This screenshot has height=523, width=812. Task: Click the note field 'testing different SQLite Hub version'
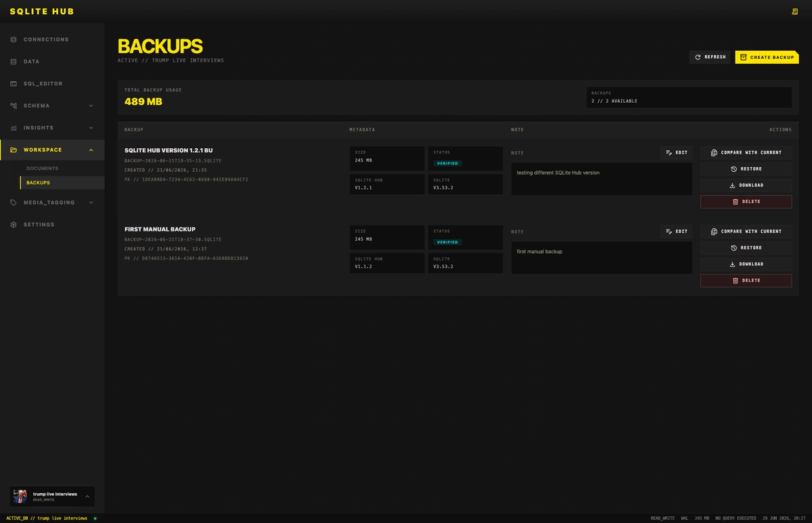coord(602,179)
